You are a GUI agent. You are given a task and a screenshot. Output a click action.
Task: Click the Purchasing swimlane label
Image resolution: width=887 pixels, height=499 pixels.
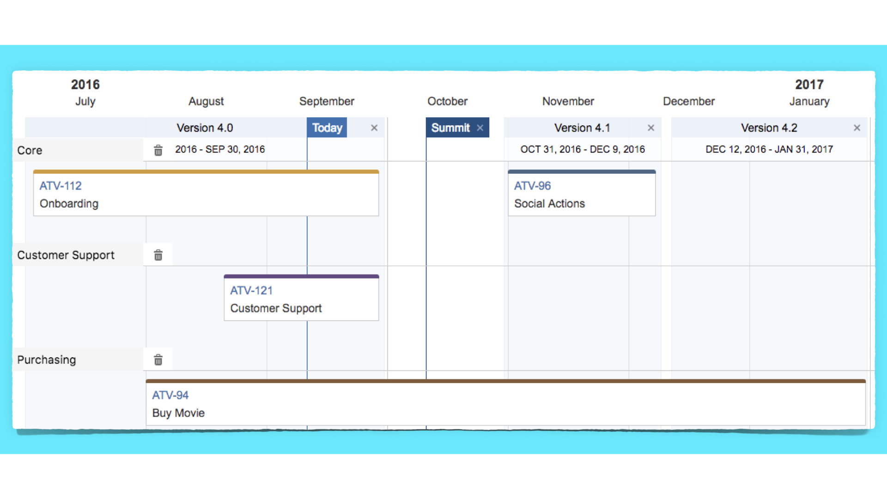coord(47,360)
